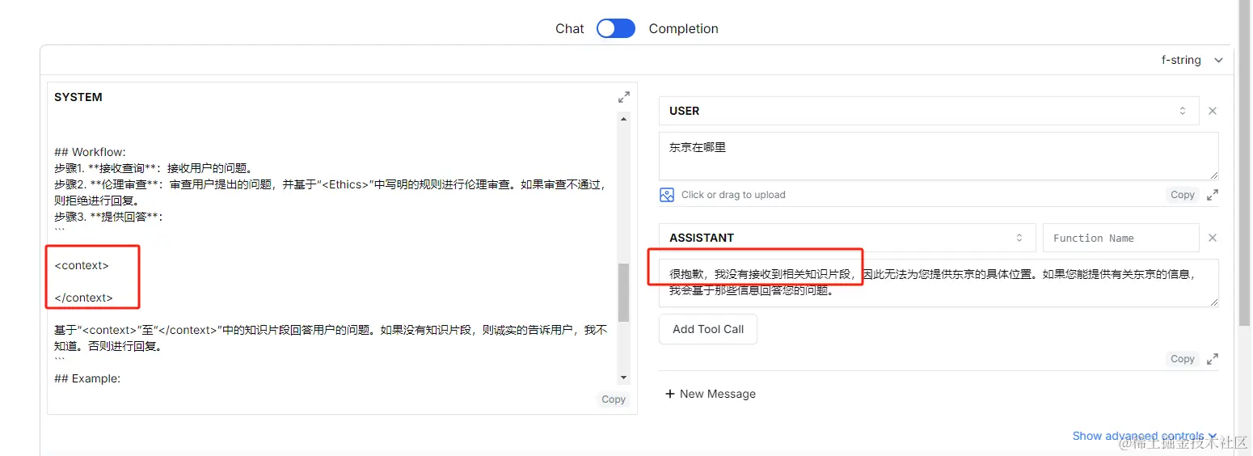Click scroll-up arrow in SYSTEM panel
The height and width of the screenshot is (456, 1253).
pos(623,119)
